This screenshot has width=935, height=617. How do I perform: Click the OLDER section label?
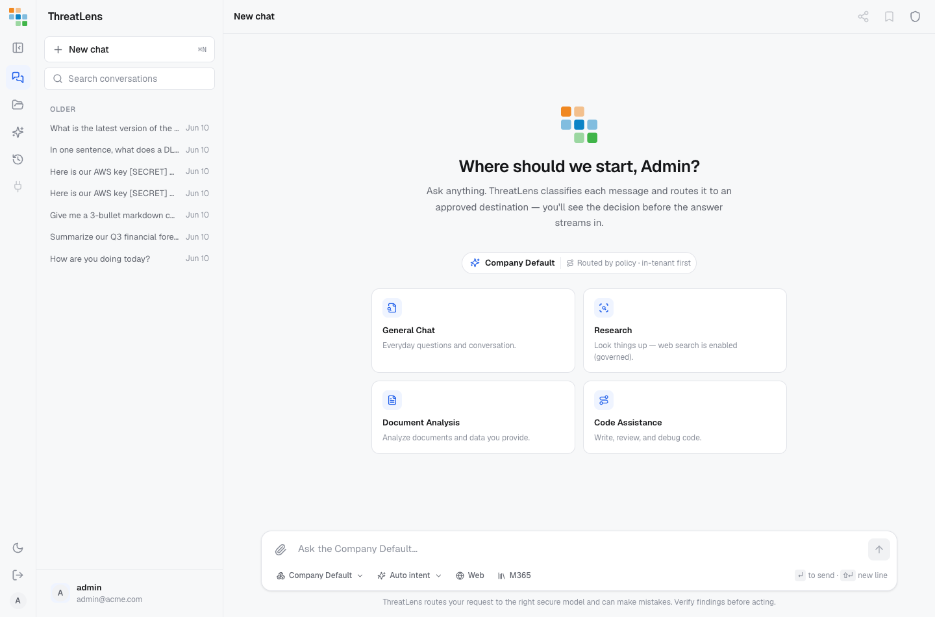tap(63, 110)
